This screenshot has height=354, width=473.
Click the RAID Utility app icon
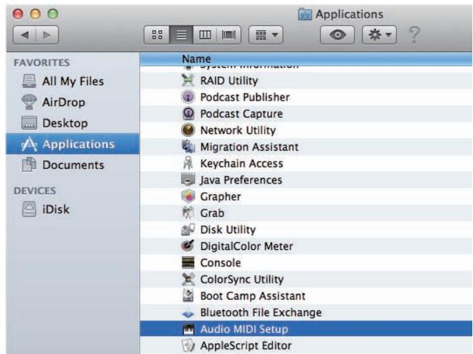point(188,80)
